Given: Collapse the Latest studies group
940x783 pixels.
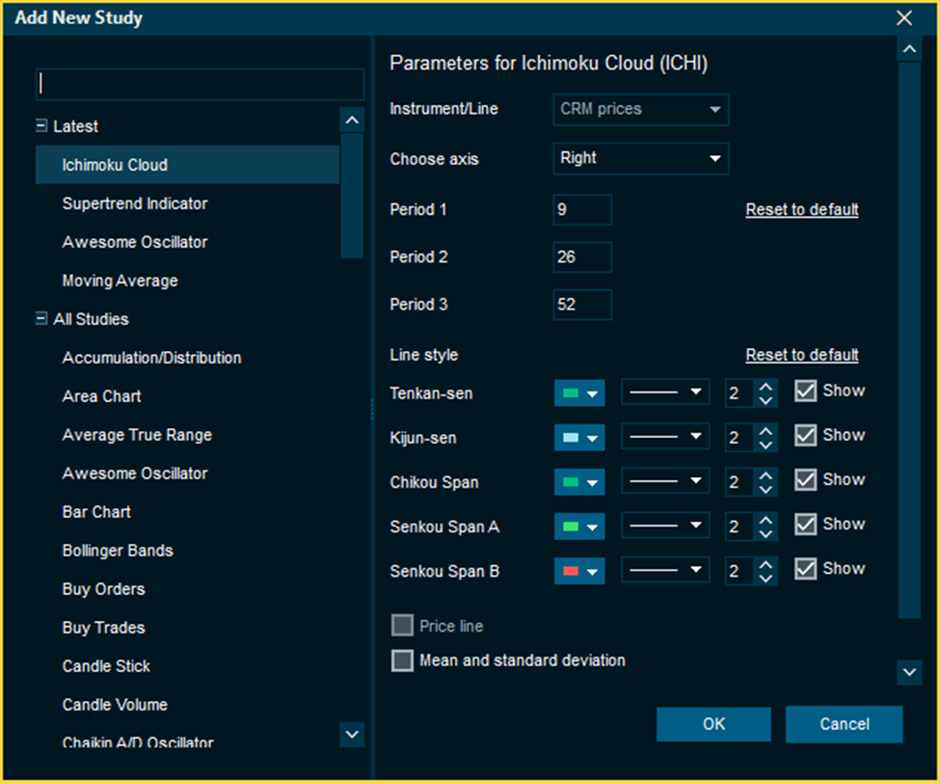Looking at the screenshot, I should pos(41,126).
